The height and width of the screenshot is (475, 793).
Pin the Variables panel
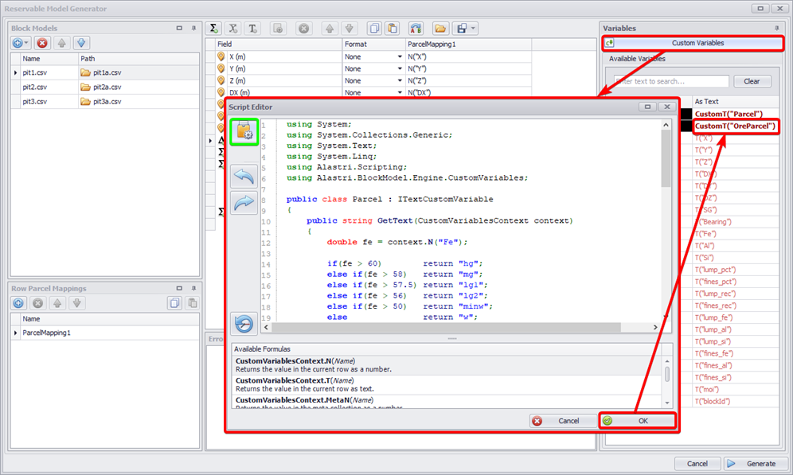774,28
